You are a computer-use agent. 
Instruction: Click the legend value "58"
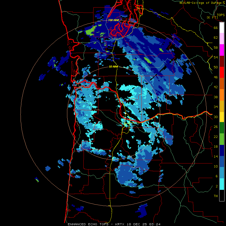216,47
